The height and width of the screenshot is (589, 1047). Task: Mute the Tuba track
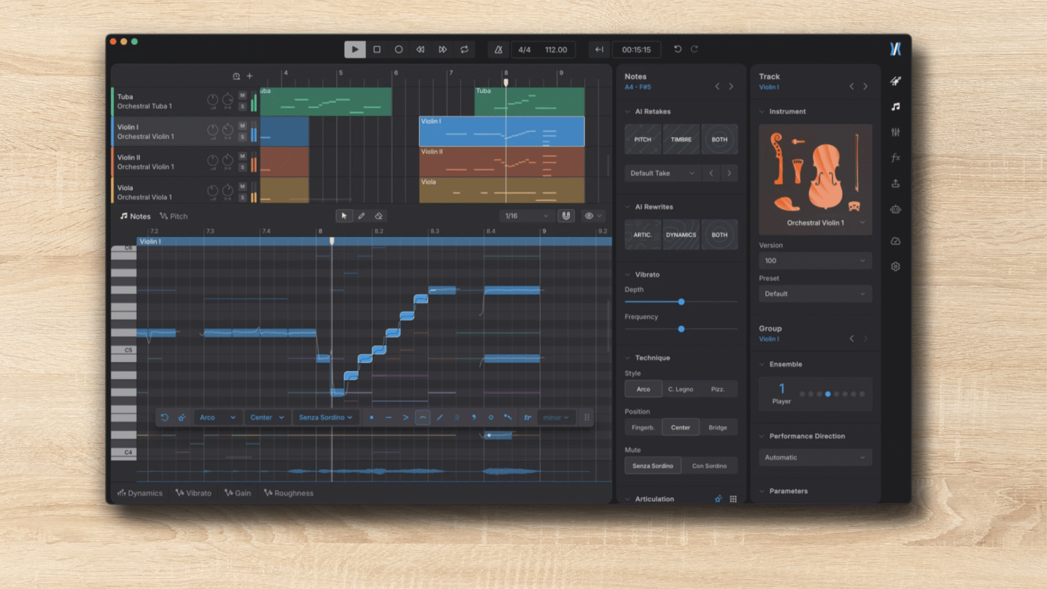pos(243,95)
